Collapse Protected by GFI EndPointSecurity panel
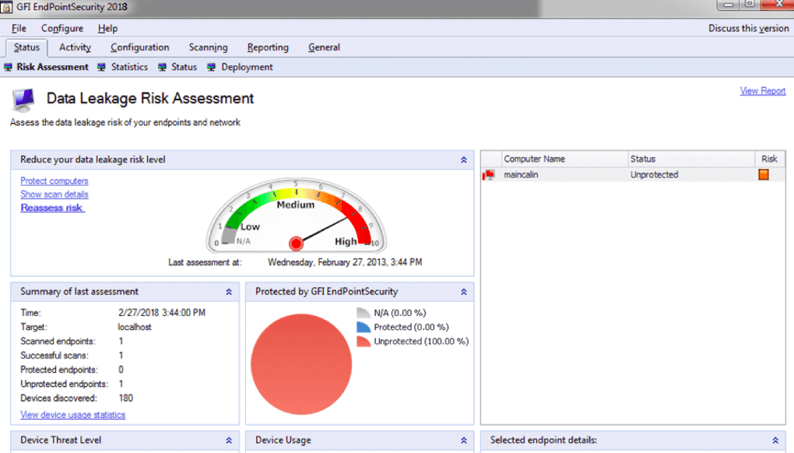Viewport: 794px width, 453px height. coord(464,292)
